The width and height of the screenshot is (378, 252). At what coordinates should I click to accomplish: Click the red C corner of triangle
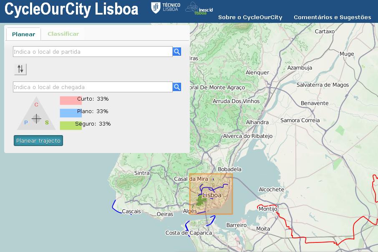click(x=36, y=105)
